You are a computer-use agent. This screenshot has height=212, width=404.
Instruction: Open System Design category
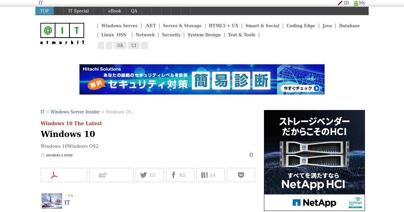coord(204,35)
